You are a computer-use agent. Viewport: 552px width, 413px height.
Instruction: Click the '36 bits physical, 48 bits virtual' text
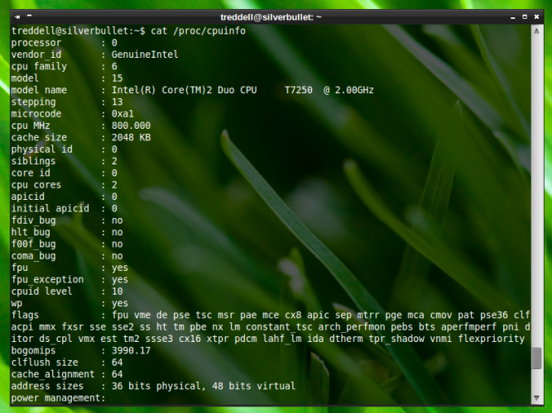point(204,386)
